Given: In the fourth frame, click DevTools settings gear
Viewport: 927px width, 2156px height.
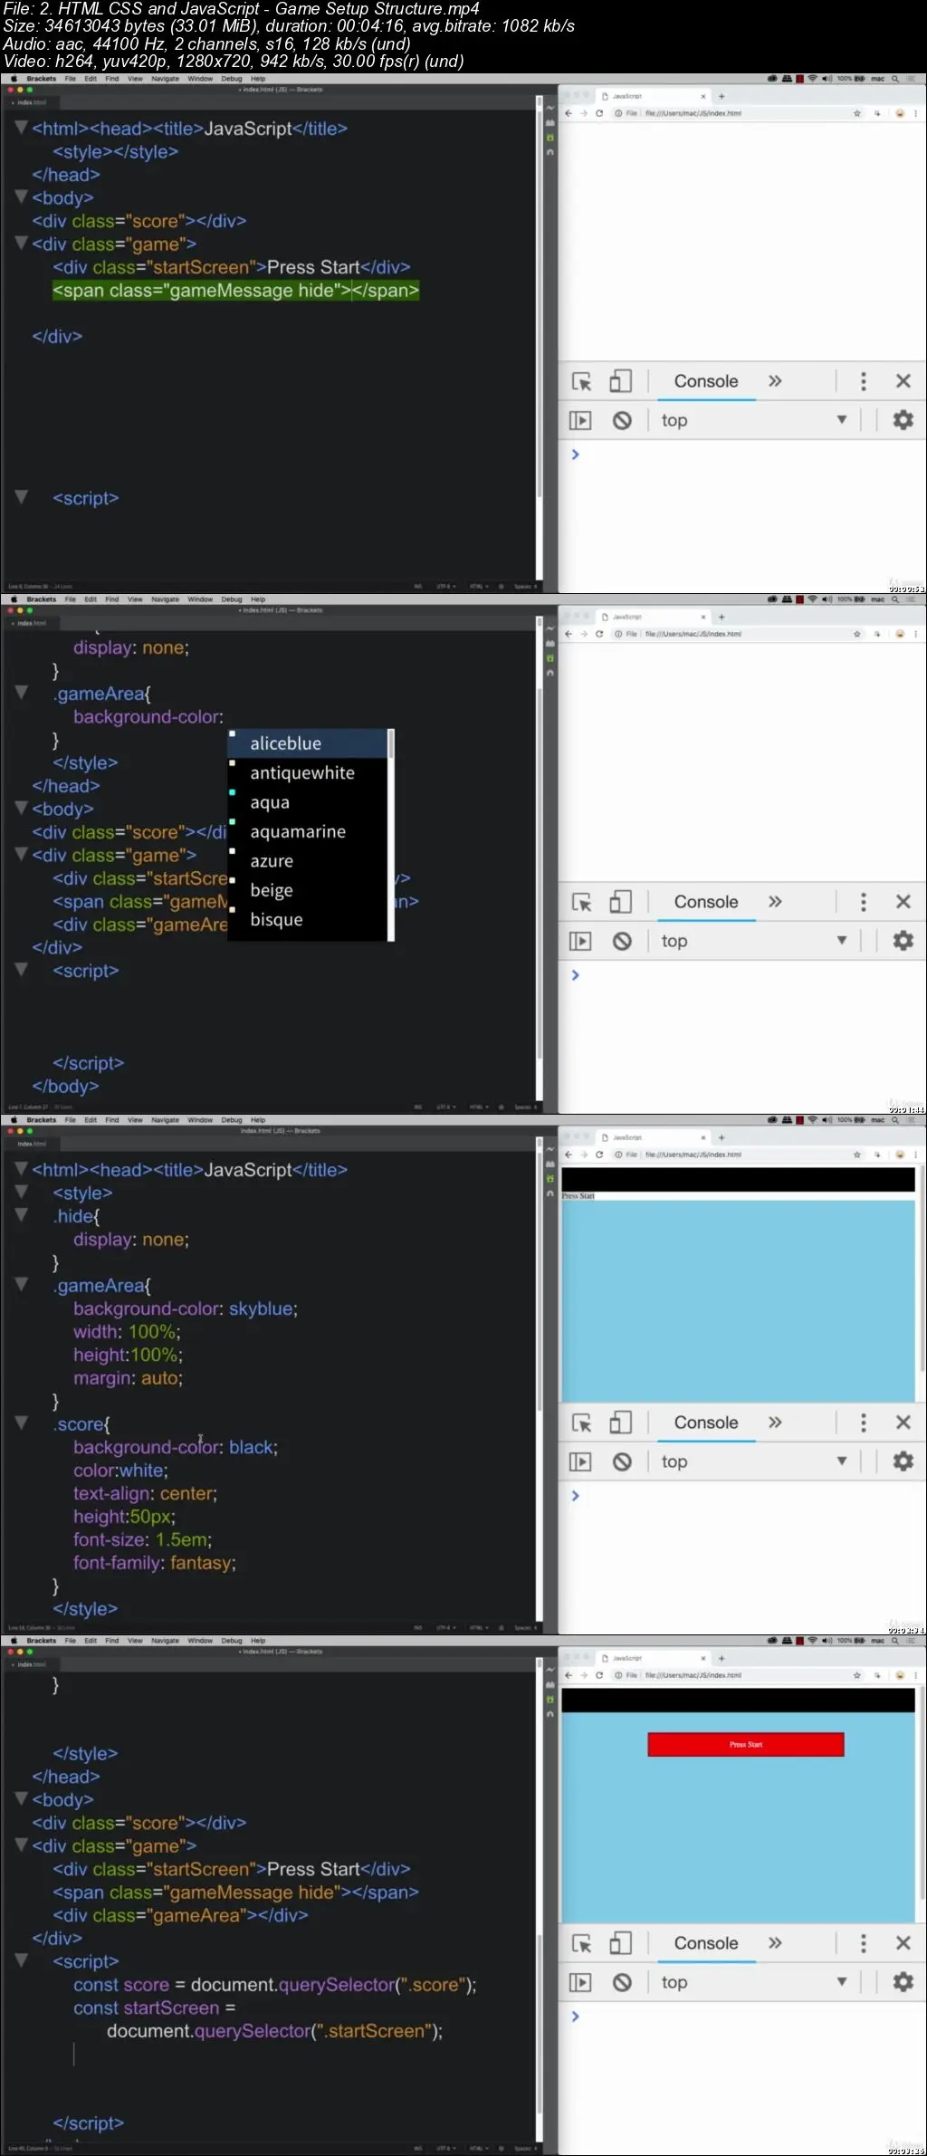Looking at the screenshot, I should [903, 1982].
